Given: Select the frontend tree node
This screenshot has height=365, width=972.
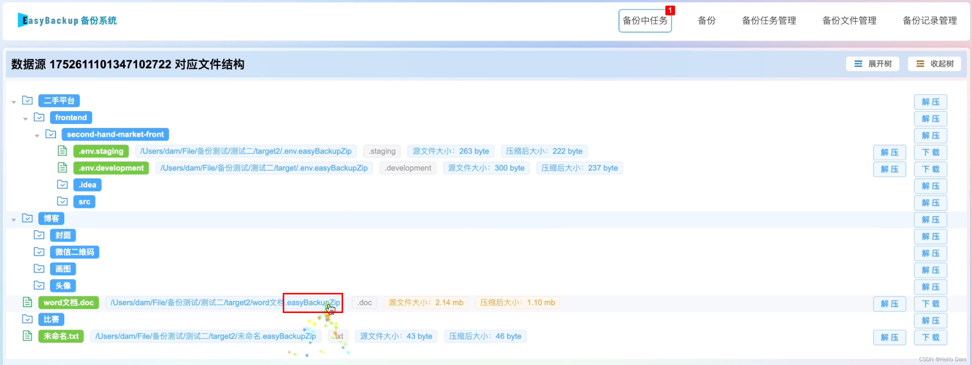Looking at the screenshot, I should click(71, 118).
